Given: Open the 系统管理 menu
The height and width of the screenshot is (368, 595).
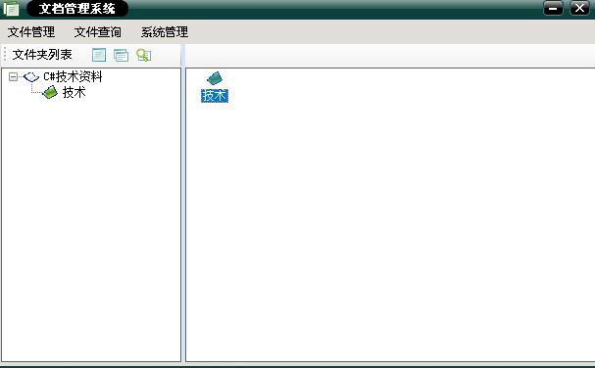Looking at the screenshot, I should click(x=165, y=32).
